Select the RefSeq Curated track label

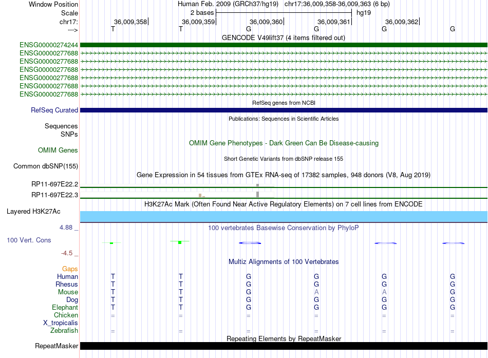tap(54, 110)
